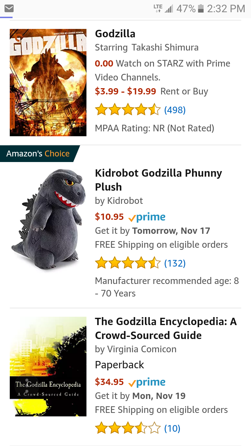Open The Godzilla Encyclopedia title link
The height and width of the screenshot is (446, 251).
pyautogui.click(x=166, y=328)
